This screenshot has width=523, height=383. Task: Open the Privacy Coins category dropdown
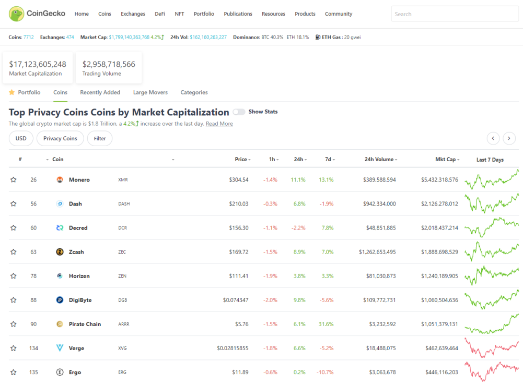[x=60, y=138]
